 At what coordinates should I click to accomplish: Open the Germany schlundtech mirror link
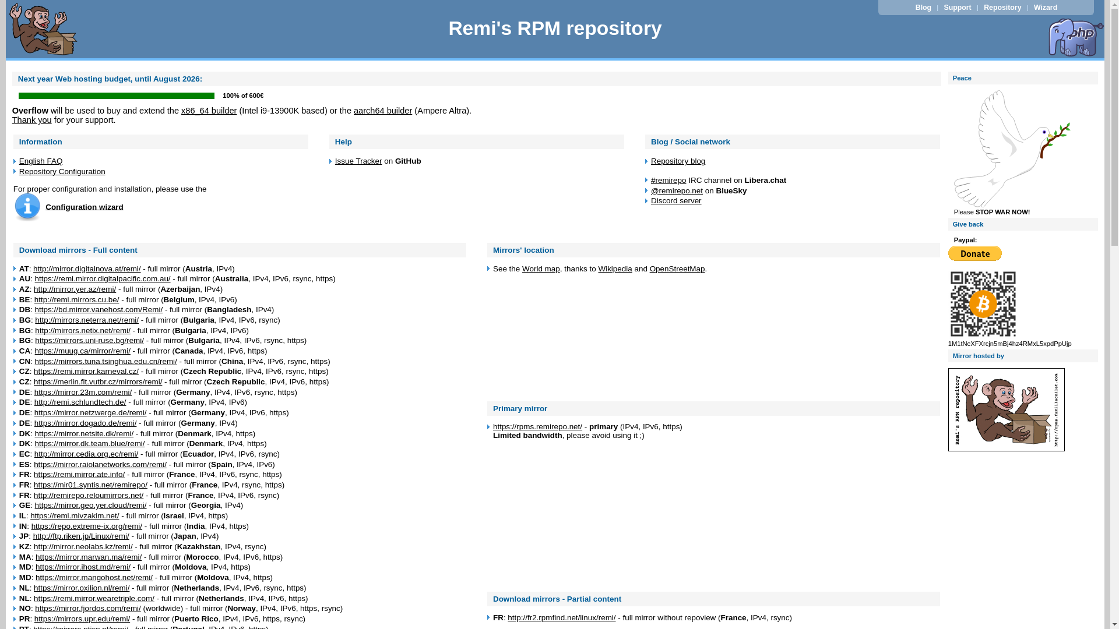(80, 402)
